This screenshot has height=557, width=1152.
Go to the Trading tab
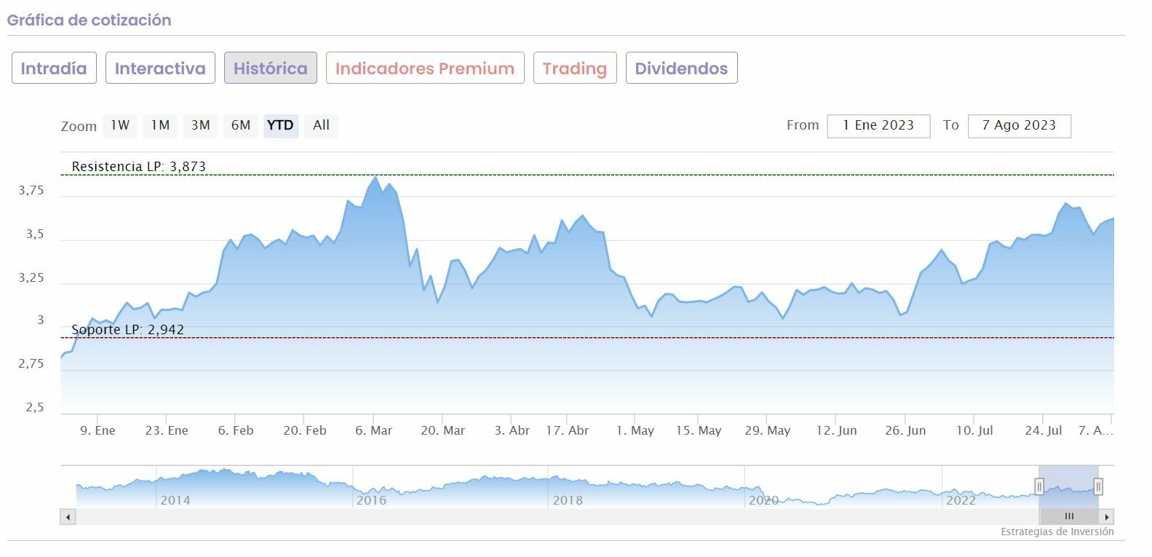point(575,68)
